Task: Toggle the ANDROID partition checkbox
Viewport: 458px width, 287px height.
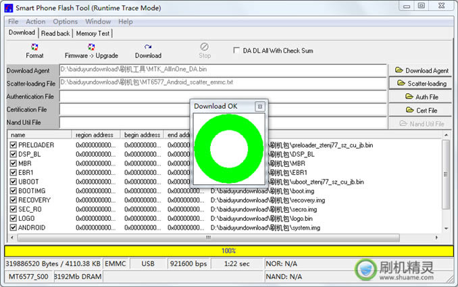Action: [14, 228]
